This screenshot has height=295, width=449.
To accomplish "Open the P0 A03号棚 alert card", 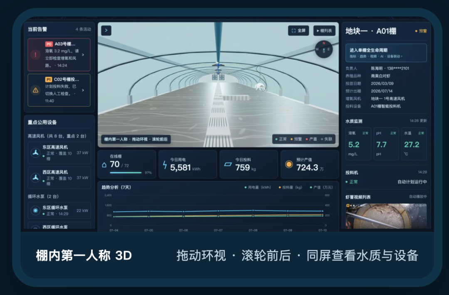I will 59,55.
